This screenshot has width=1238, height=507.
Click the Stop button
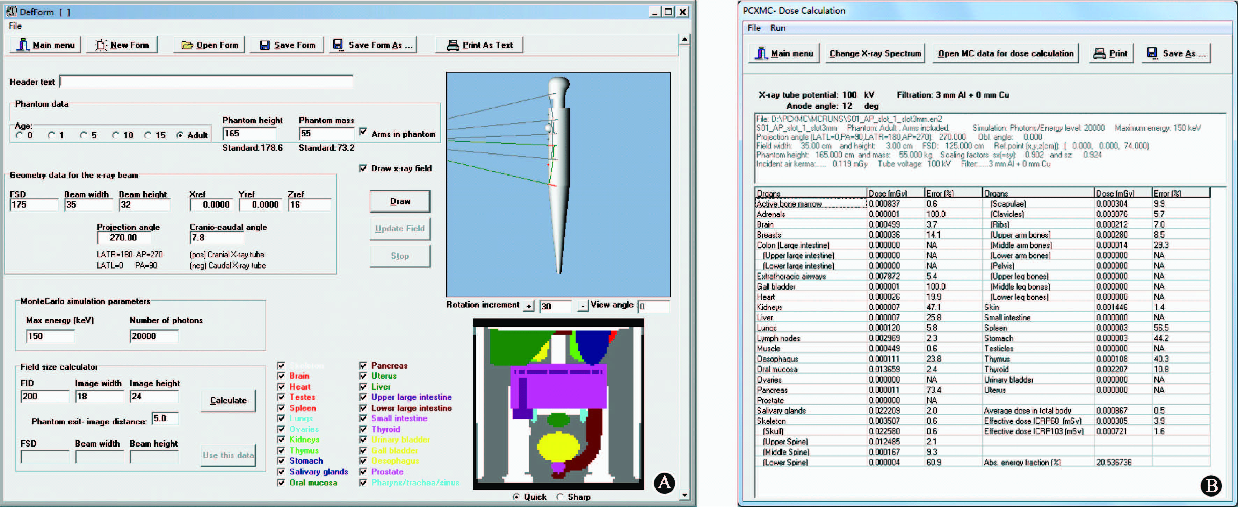click(x=400, y=256)
